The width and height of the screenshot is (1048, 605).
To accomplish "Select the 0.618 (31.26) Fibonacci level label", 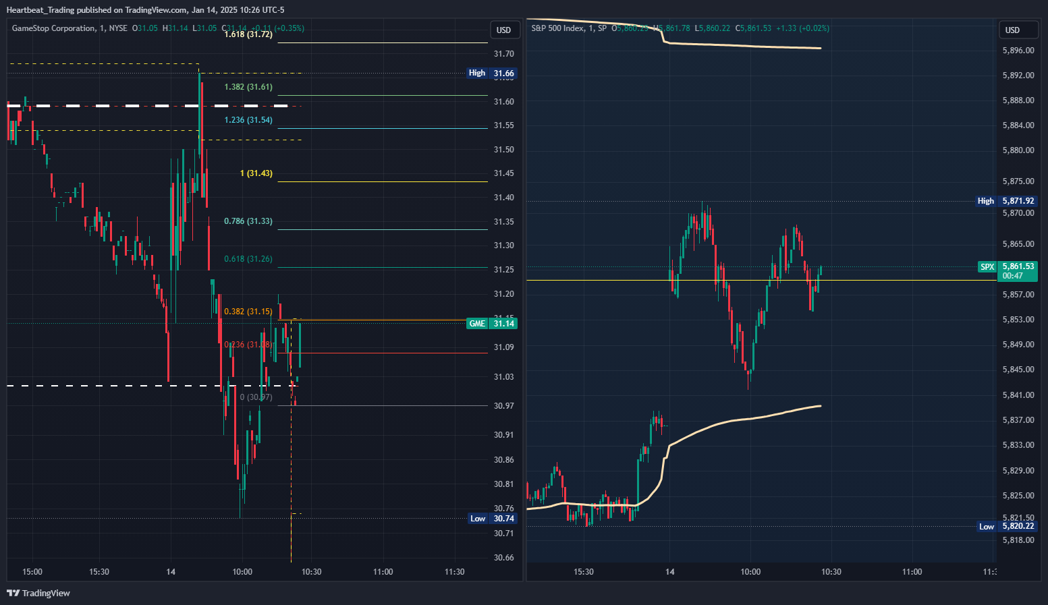I will 248,259.
